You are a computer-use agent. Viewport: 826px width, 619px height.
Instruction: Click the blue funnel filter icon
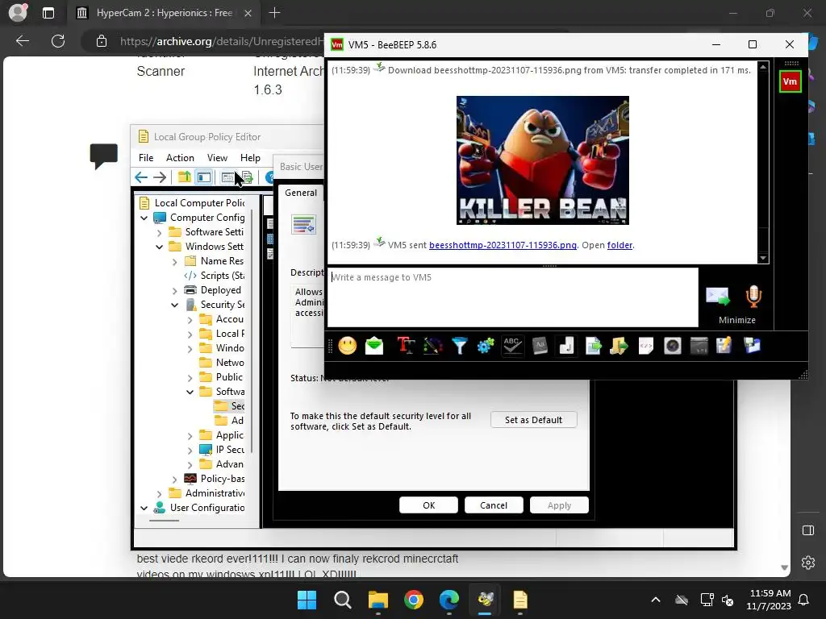459,346
